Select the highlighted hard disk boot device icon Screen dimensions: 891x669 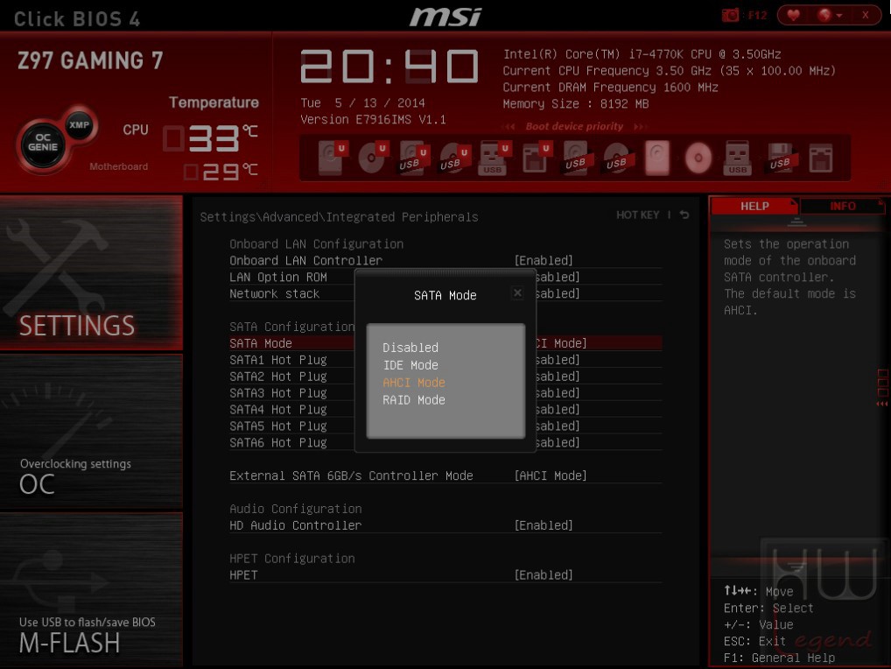click(x=657, y=157)
